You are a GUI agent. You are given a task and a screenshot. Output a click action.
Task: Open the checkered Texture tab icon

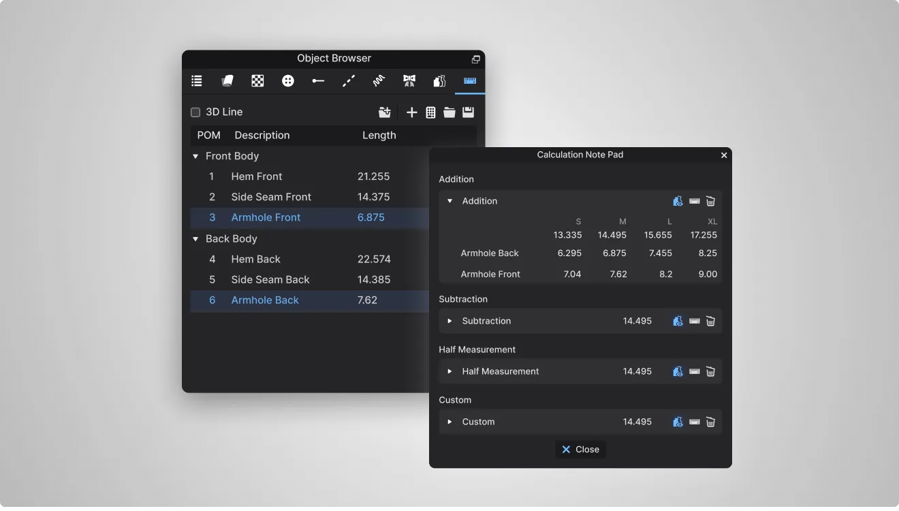(x=257, y=81)
